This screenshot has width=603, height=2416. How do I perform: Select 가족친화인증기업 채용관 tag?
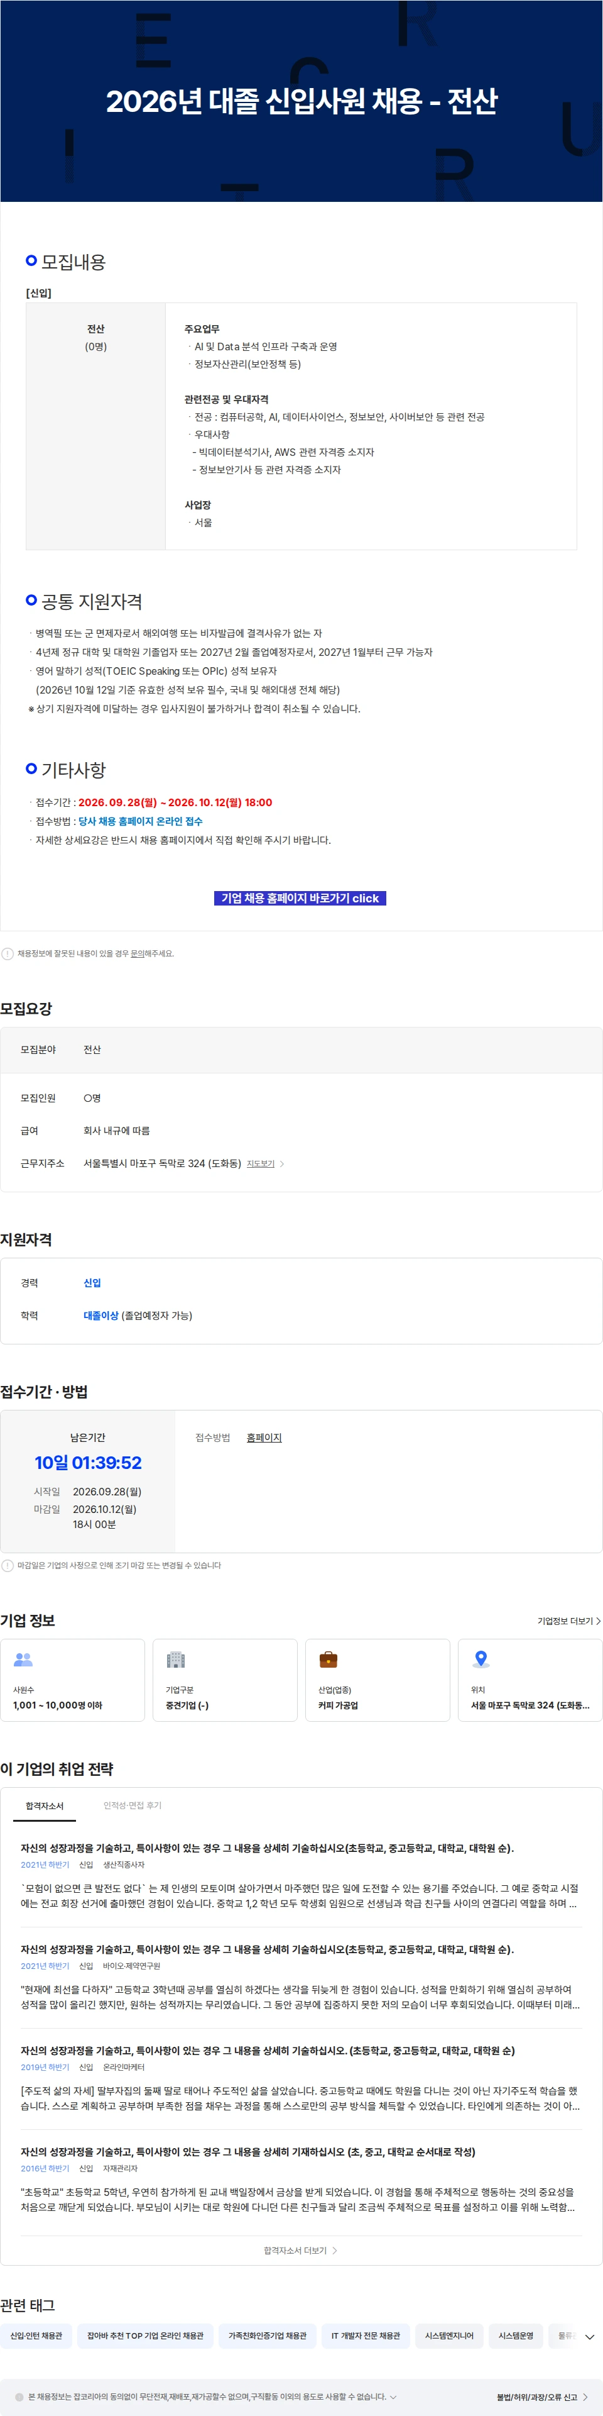[x=267, y=2336]
